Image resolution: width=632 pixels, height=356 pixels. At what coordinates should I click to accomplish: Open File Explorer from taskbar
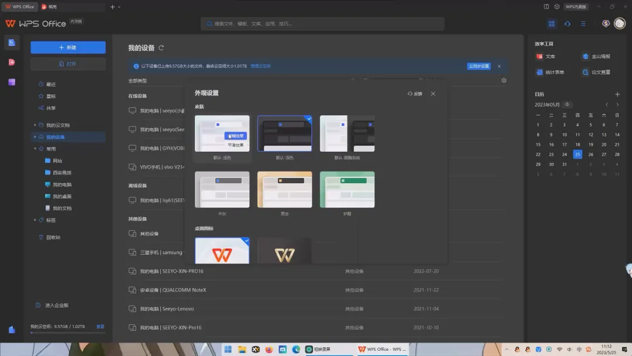coord(242,349)
